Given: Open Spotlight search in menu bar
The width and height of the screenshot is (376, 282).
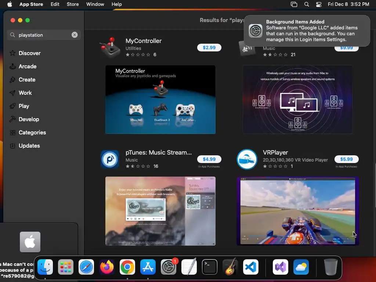Looking at the screenshot, I should click(307, 4).
